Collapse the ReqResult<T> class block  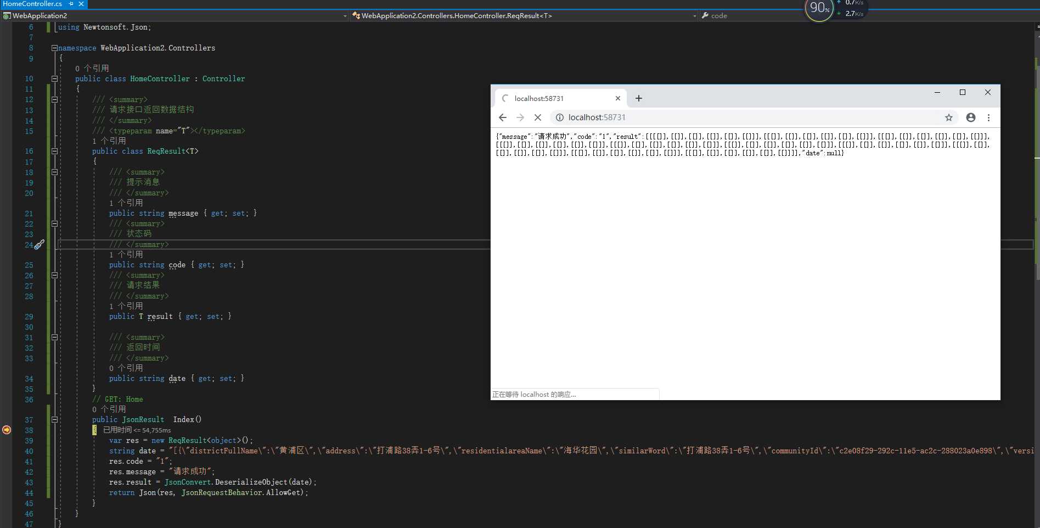(54, 151)
